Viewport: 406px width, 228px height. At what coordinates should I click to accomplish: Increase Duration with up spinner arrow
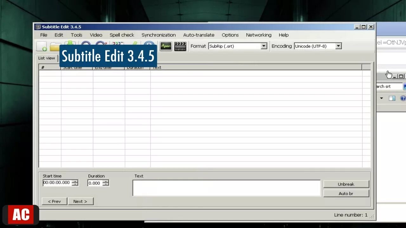click(x=106, y=181)
